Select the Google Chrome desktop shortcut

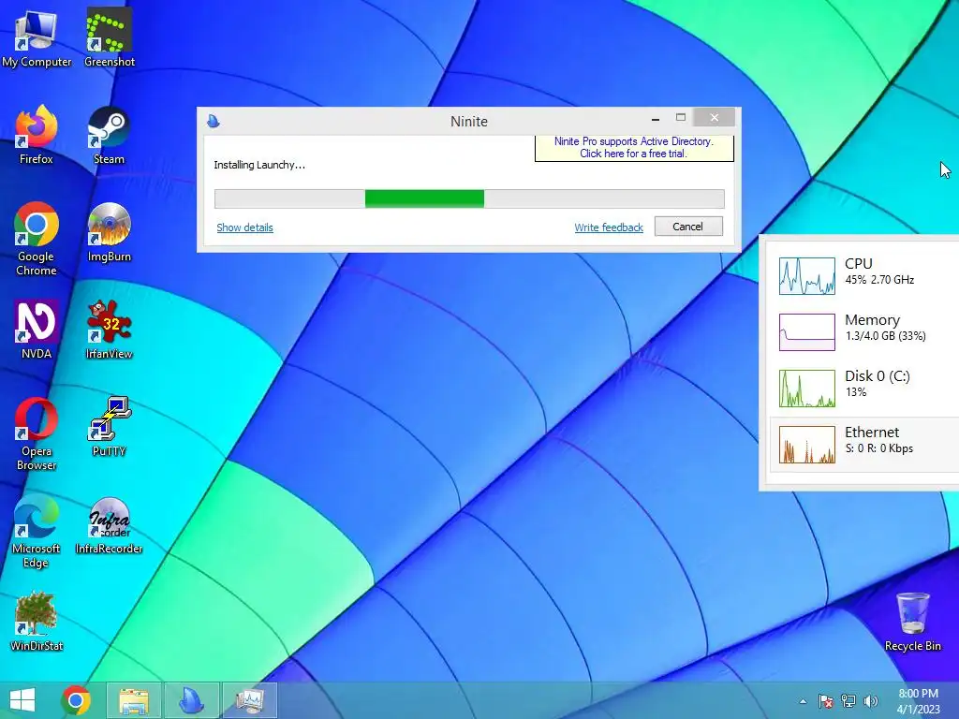click(37, 239)
